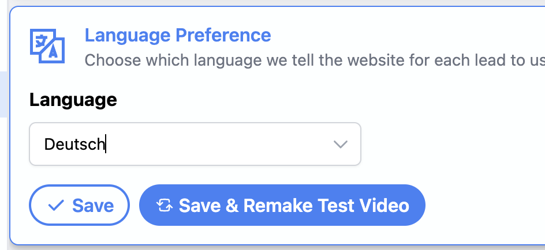Viewport: 545px width, 250px height.
Task: Click the bold Language field label
Action: tap(73, 100)
